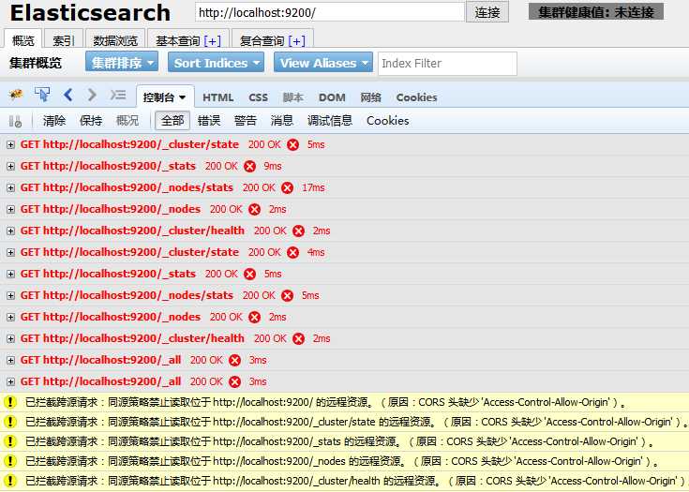The width and height of the screenshot is (689, 492).
Task: Click the warning icon for _cluster/state CORS message
Action: [x=10, y=422]
